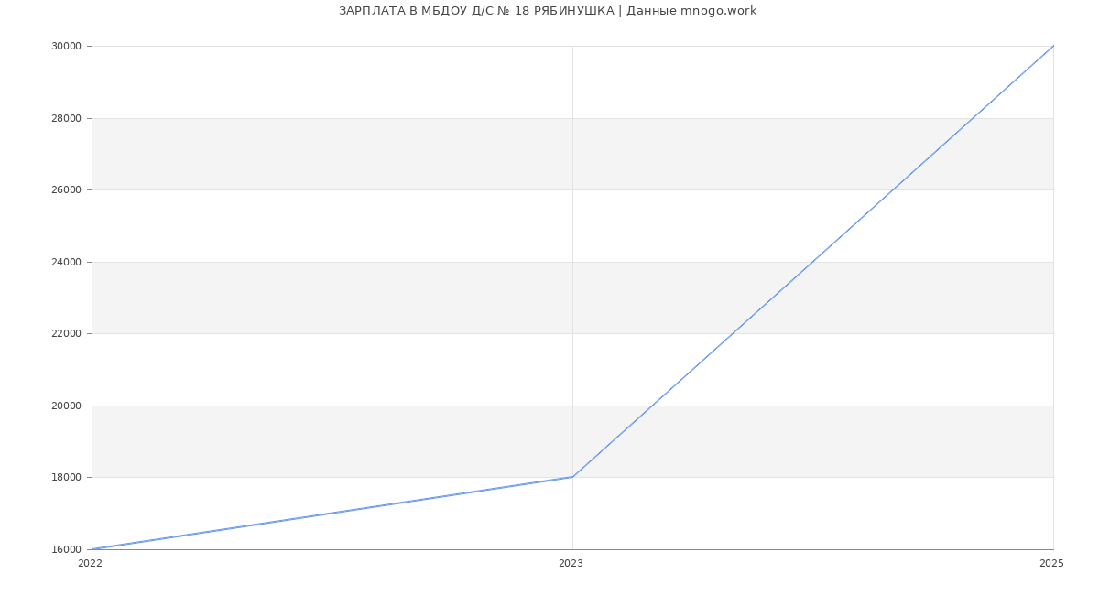
Task: Click the middle of the 2023–2025 line segment
Action: click(x=813, y=261)
